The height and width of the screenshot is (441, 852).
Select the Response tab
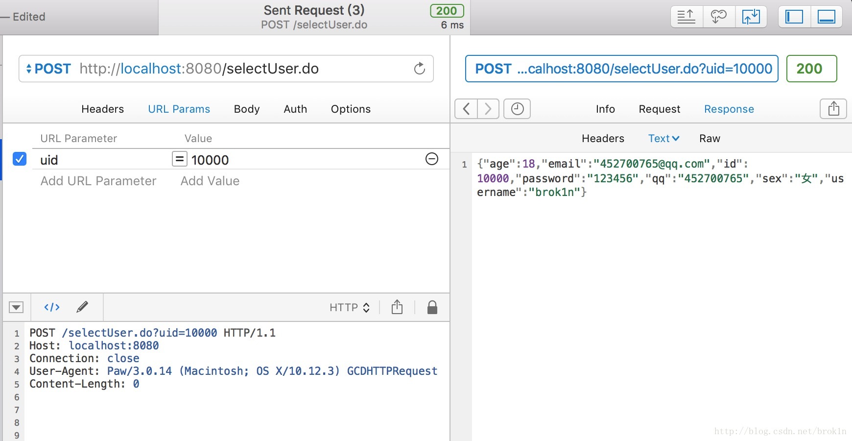tap(729, 109)
